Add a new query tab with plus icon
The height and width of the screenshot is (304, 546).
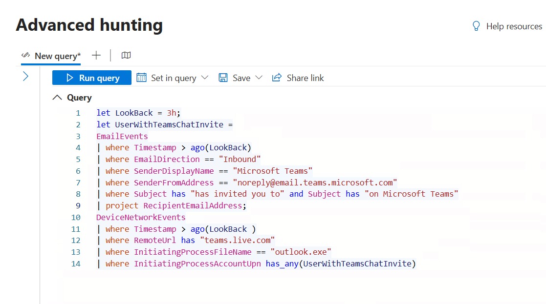(x=96, y=55)
